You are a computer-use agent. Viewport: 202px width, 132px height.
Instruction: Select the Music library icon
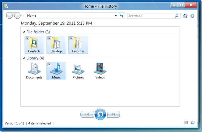56,71
